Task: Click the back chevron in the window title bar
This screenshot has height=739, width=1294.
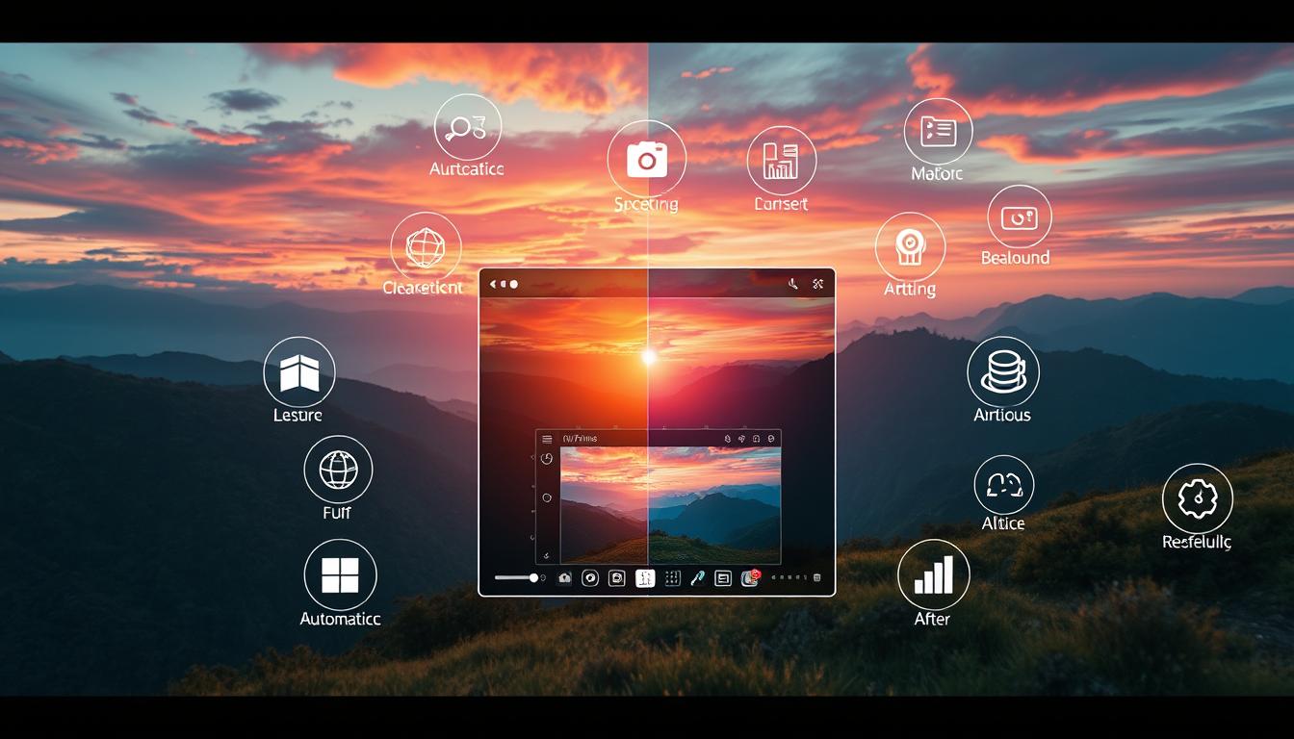Action: pyautogui.click(x=492, y=284)
